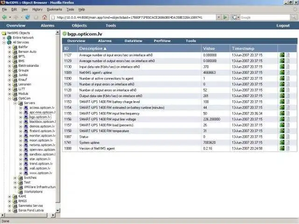Screen dimensions: 299x224
Task: Click the Google search field
Action: click(265, 17)
